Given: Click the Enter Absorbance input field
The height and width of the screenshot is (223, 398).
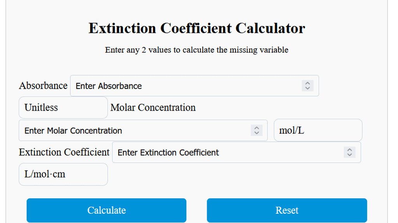Looking at the screenshot, I should tap(175, 86).
